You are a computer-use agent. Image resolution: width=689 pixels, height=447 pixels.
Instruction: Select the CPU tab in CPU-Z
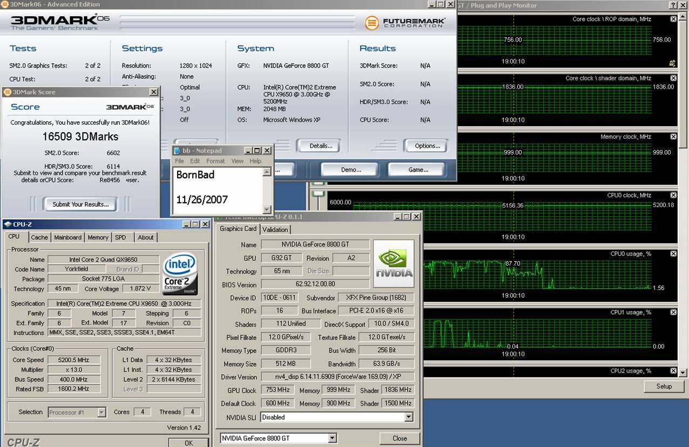click(14, 236)
